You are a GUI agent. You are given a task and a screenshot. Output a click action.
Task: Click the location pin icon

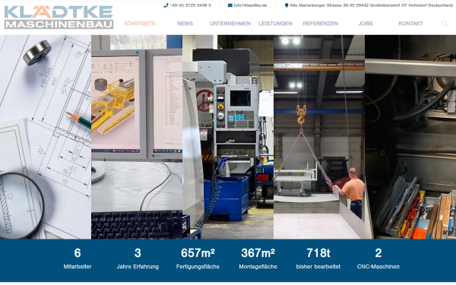pos(287,5)
